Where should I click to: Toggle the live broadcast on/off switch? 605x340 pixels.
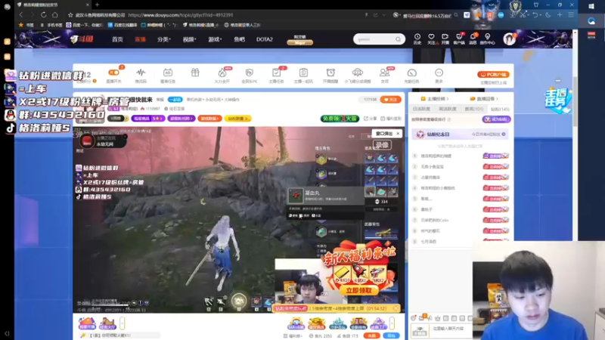tap(114, 72)
